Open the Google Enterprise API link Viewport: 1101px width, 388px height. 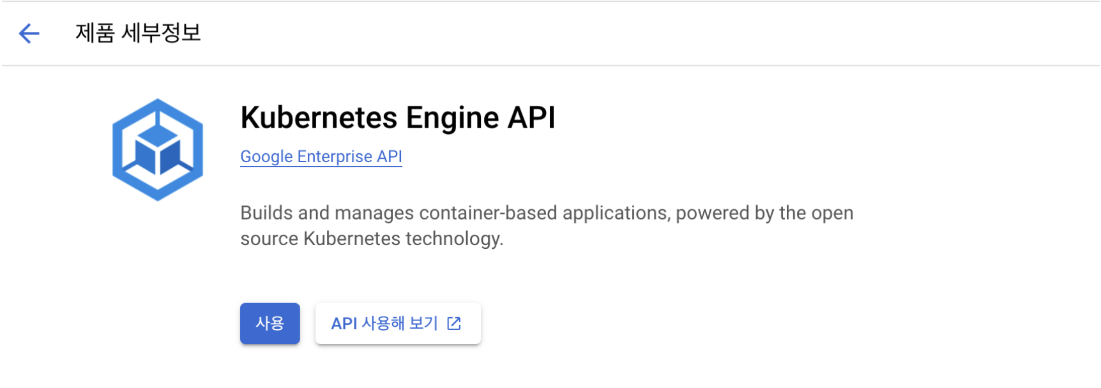click(x=321, y=156)
